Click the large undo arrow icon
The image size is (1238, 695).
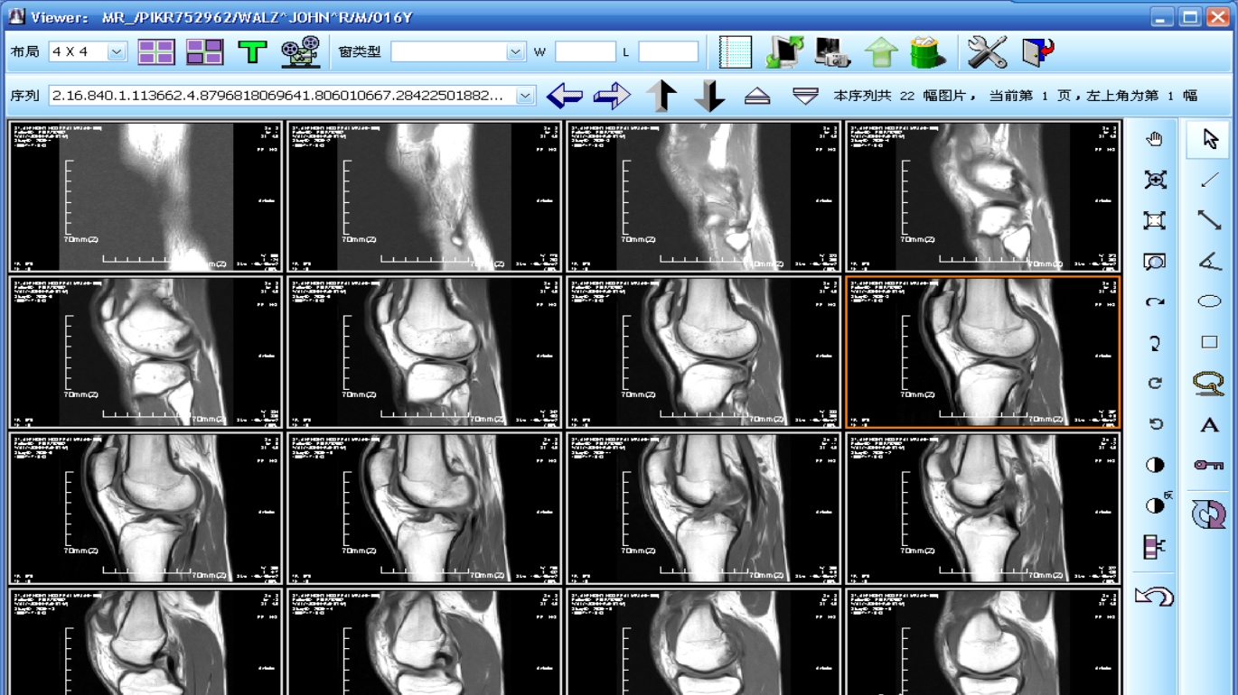[x=1154, y=596]
